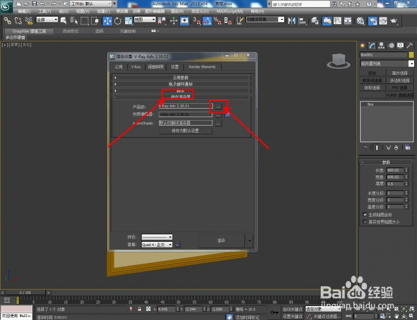The height and width of the screenshot is (320, 417).
Task: Toggle the 3D Snaps button
Action: coord(196,21)
